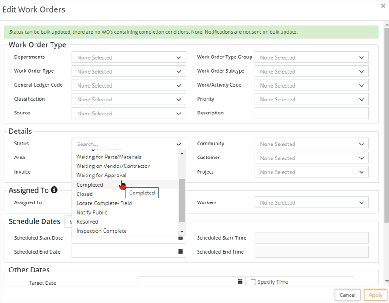Click the Apply button
The height and width of the screenshot is (303, 389).
click(375, 295)
